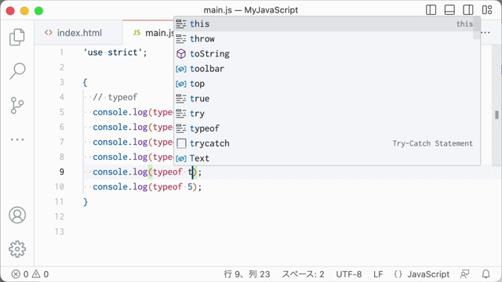This screenshot has width=502, height=282.
Task: Choose the trycatch snippet suggestion
Action: coord(327,143)
